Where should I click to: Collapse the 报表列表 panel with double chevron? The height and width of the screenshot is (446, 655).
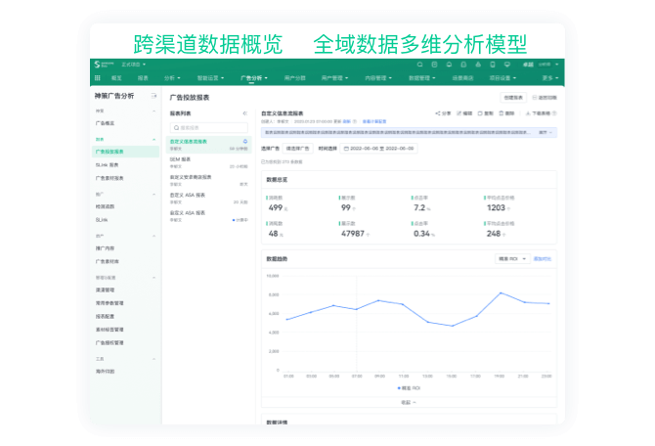coord(245,113)
